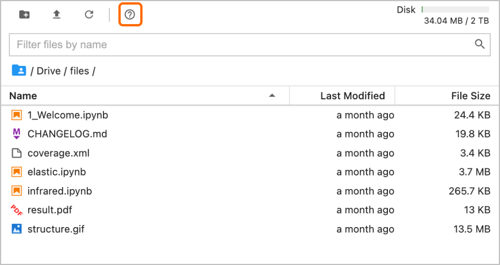Open the help question mark icon

130,15
